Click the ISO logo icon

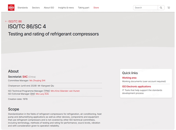pos(11,7)
